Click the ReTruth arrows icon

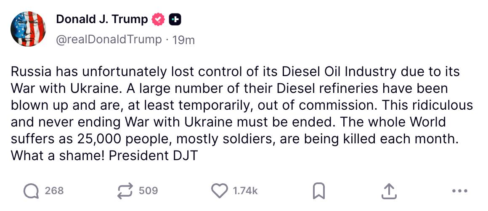click(125, 191)
